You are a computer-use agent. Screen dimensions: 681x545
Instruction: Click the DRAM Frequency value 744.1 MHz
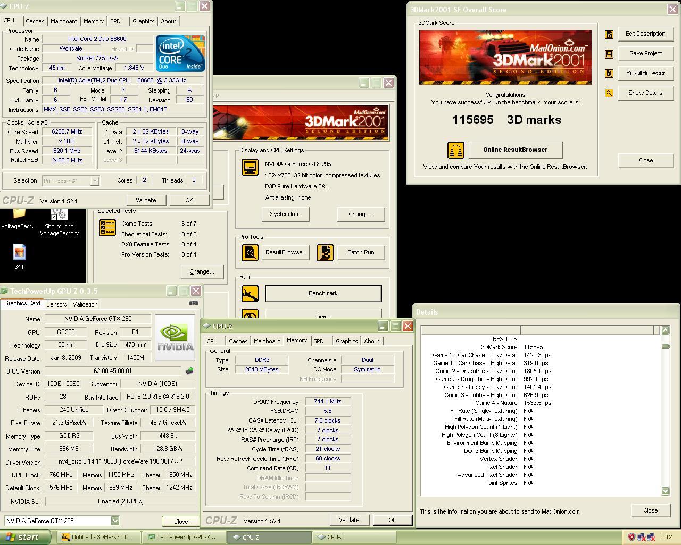click(x=328, y=402)
